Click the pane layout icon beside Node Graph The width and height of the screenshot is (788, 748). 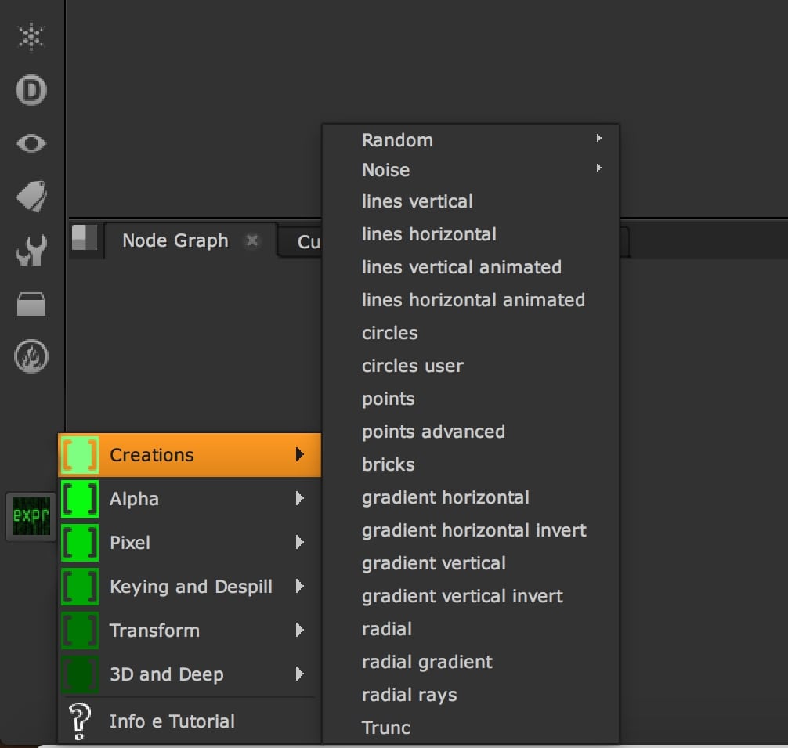click(85, 237)
